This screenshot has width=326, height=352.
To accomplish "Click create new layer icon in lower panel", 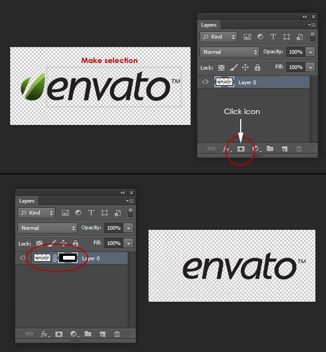I will 102,334.
